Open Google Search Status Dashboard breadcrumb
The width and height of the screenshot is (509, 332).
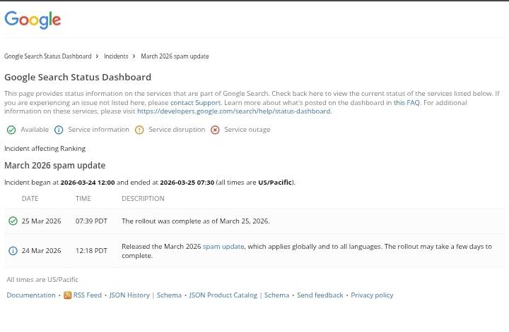(x=48, y=56)
